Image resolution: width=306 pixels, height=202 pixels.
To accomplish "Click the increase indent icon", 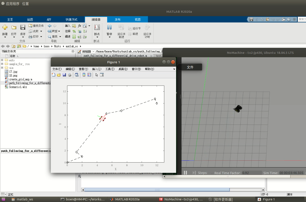I will pos(79,37).
